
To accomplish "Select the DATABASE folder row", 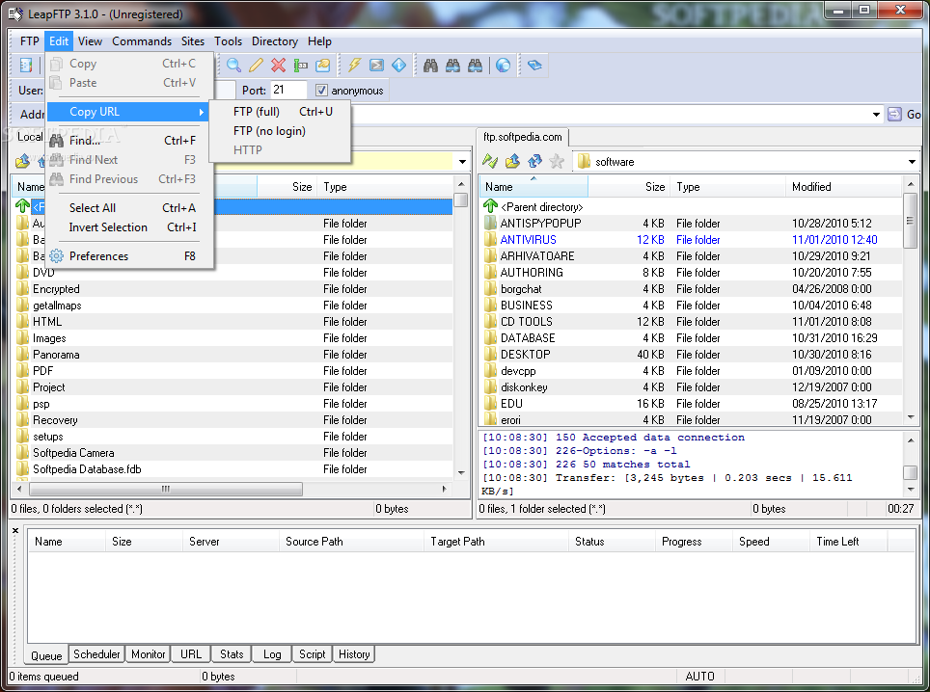I will (x=691, y=337).
